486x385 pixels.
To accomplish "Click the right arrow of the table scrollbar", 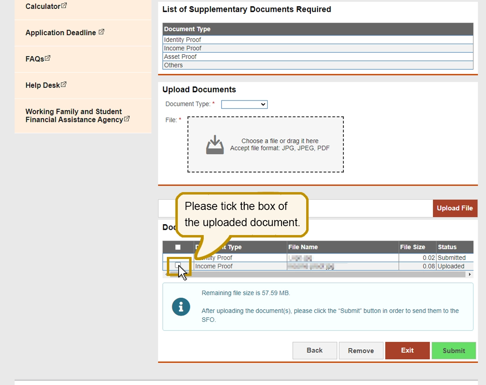I will (470, 274).
